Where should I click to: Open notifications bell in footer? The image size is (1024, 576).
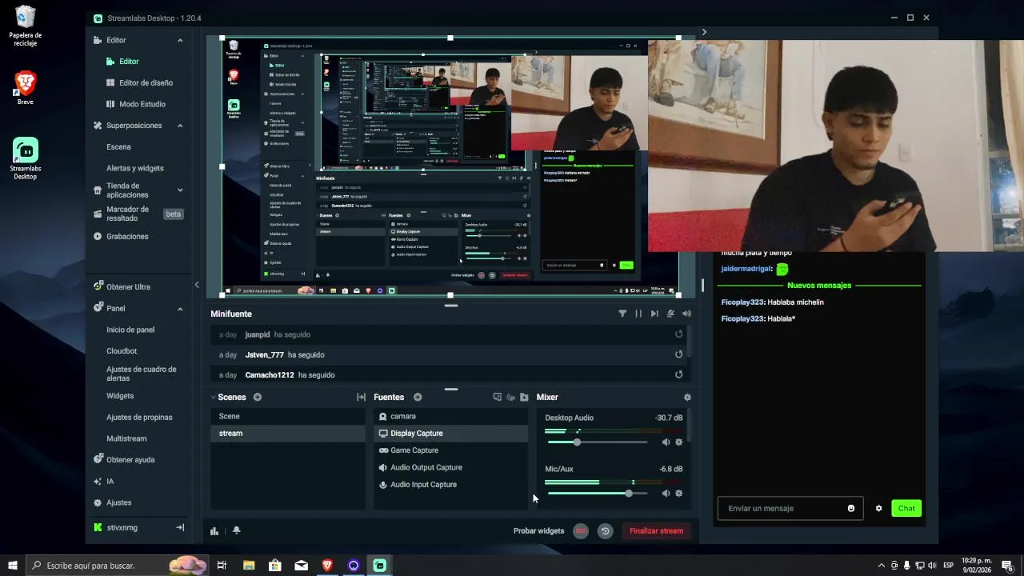click(236, 530)
